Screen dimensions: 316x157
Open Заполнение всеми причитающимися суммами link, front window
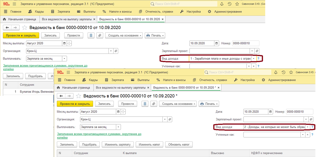[x=99, y=136]
